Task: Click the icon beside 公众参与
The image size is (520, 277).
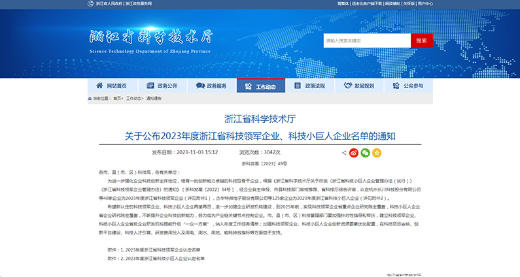Action: tap(396, 86)
